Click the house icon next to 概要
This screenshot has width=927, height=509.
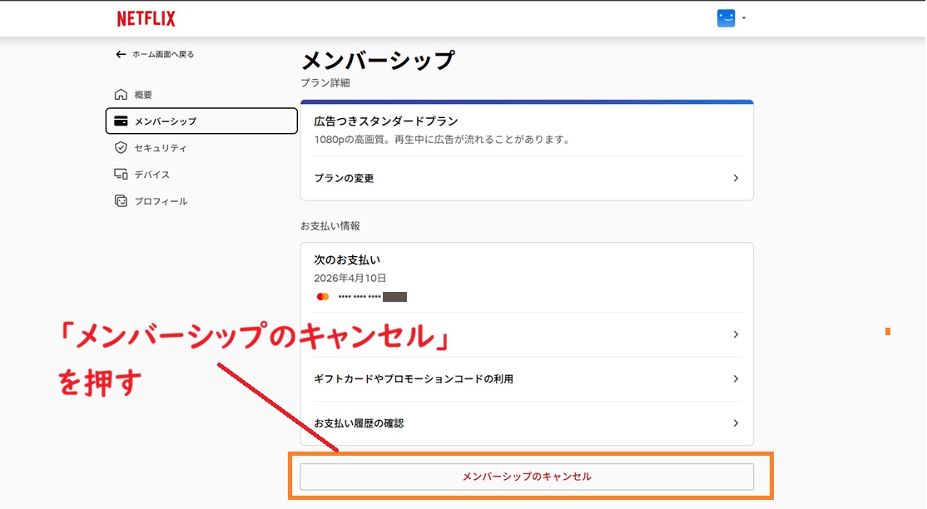pyautogui.click(x=121, y=95)
